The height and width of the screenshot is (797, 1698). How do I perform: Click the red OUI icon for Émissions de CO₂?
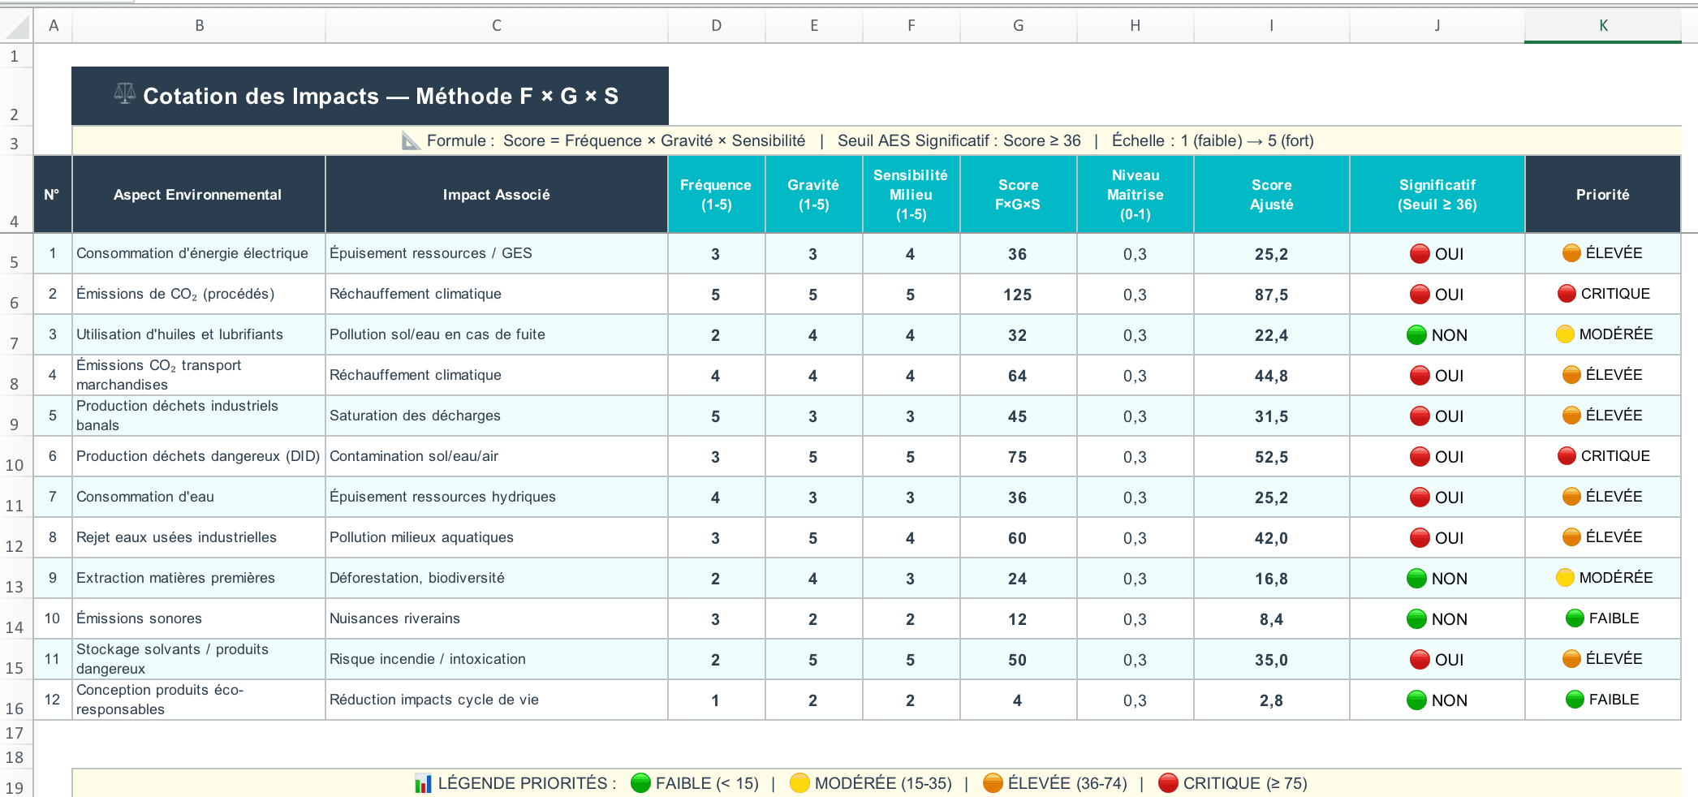point(1420,295)
